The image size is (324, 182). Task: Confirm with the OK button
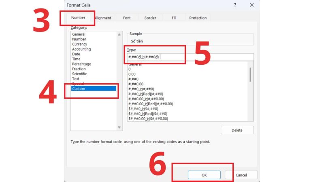coord(204,175)
